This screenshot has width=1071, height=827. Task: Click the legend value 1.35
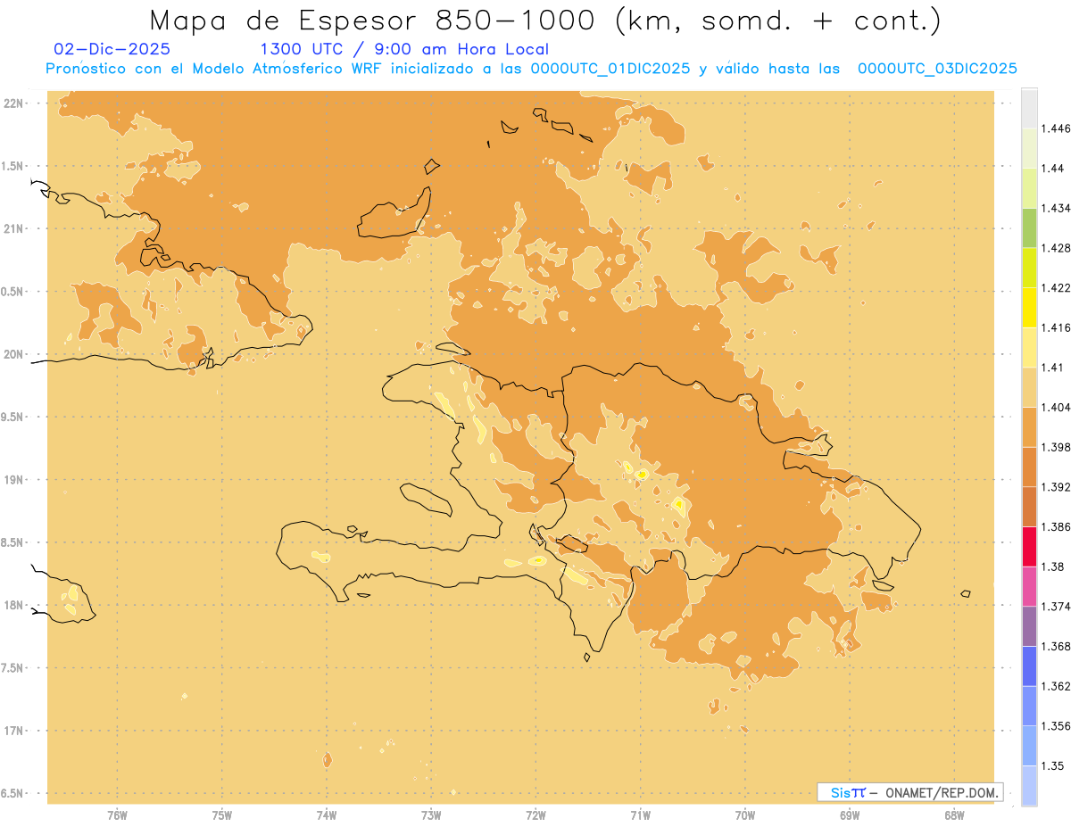pos(1054,765)
